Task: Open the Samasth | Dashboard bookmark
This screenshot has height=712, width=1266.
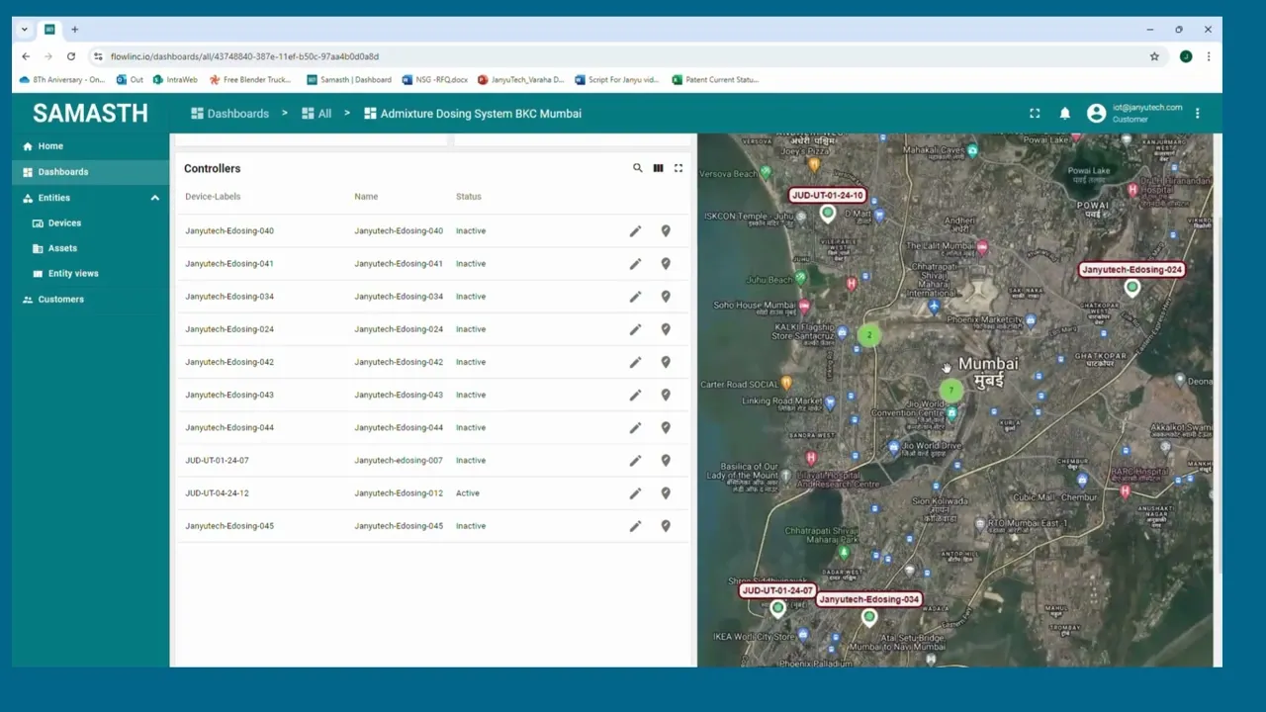Action: 348,80
